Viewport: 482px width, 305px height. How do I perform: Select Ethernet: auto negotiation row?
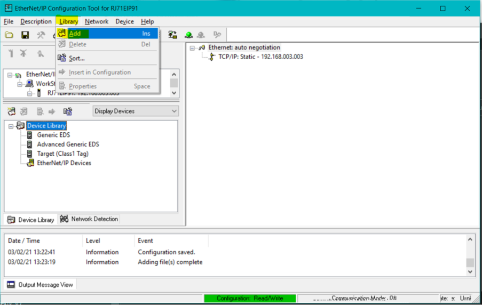244,47
